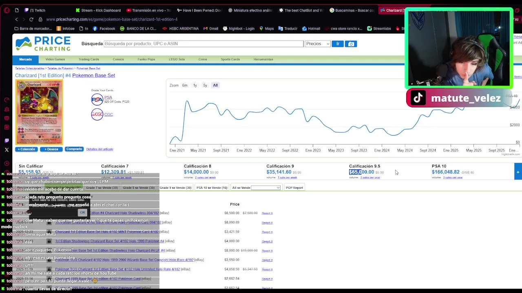Open the Hotmail bookmark
The width and height of the screenshot is (522, 293).
311,28
